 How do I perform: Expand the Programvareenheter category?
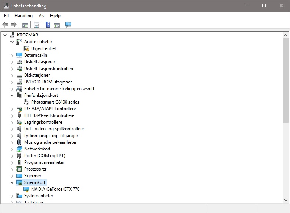(x=12, y=162)
